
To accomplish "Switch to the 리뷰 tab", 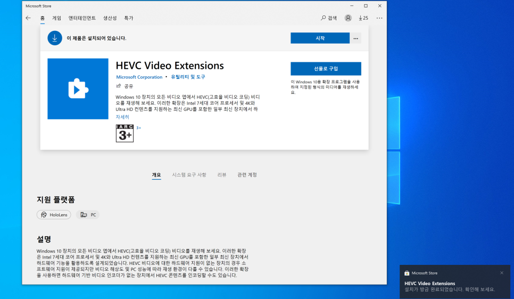I will click(x=221, y=175).
